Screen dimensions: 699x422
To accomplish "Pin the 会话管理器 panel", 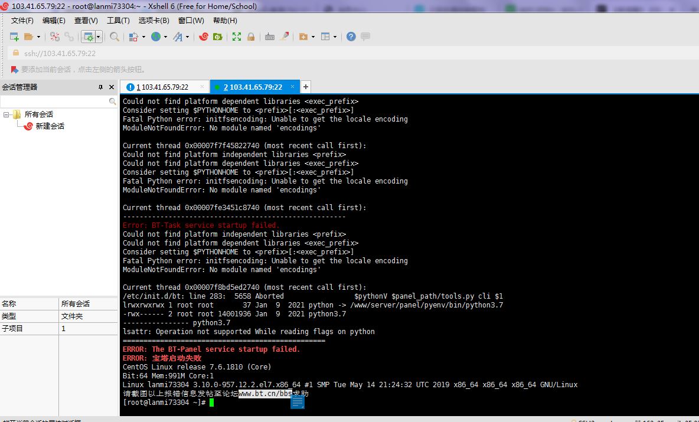I will [101, 87].
